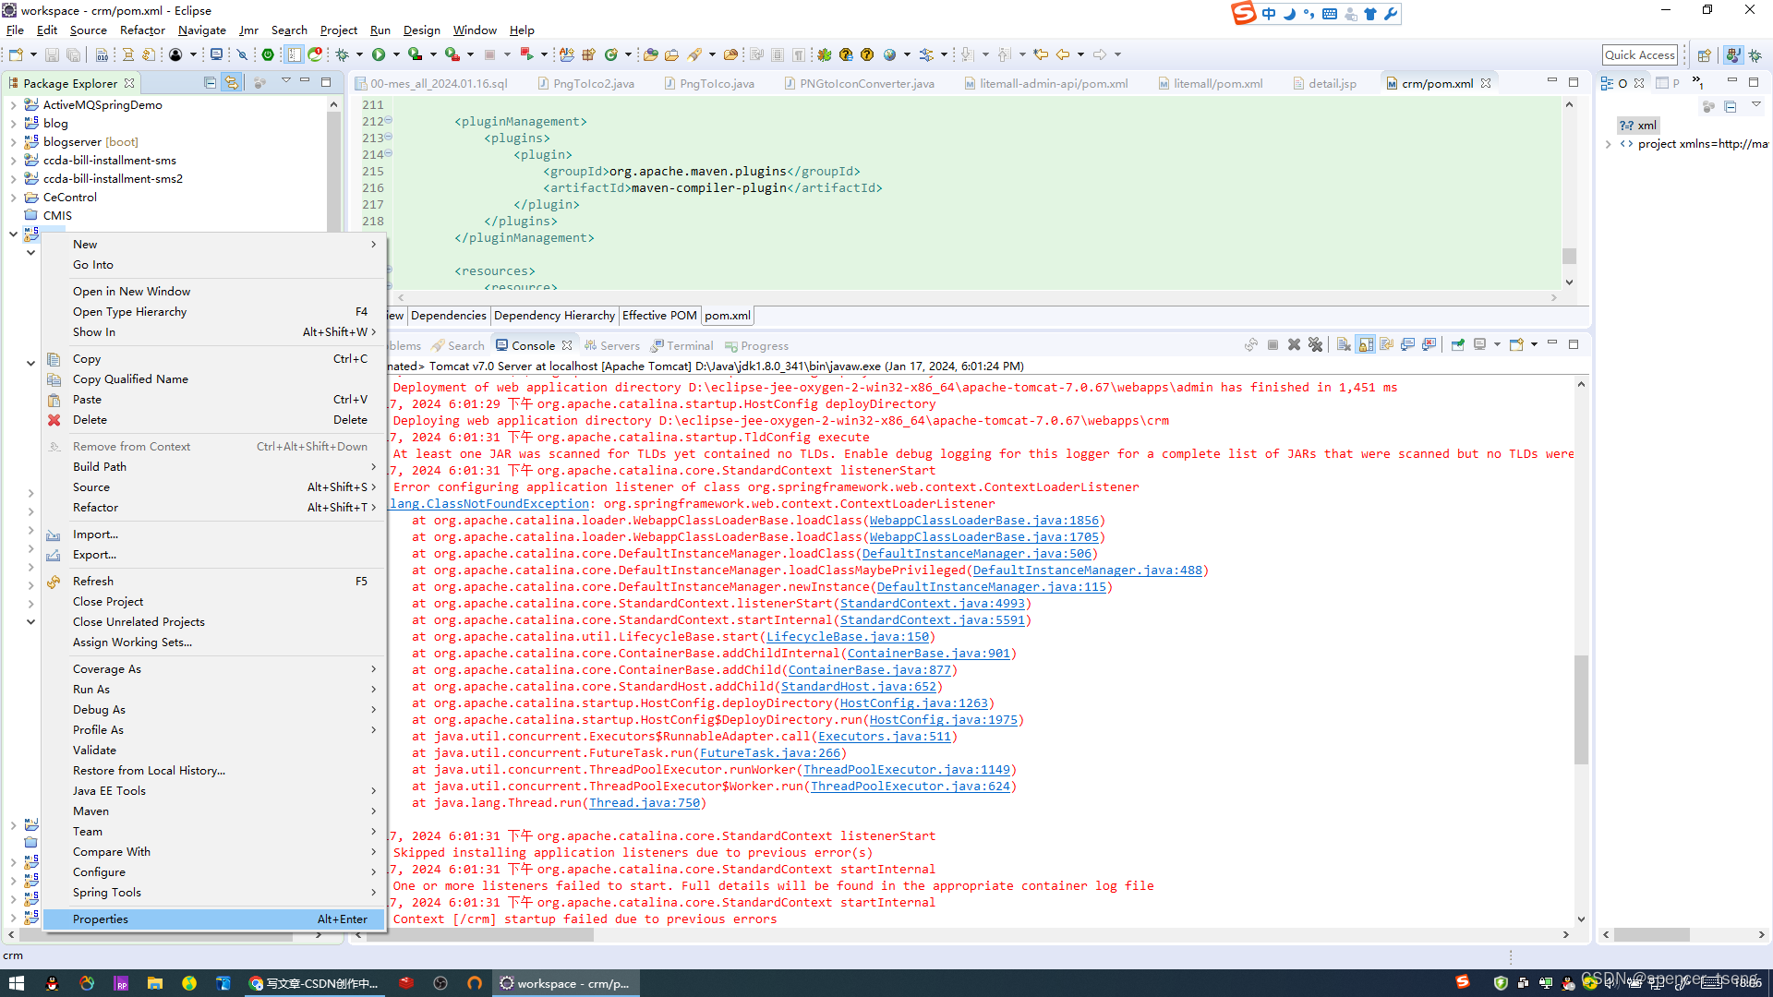The image size is (1773, 997).
Task: Click the Quick Access button
Action: [1640, 54]
